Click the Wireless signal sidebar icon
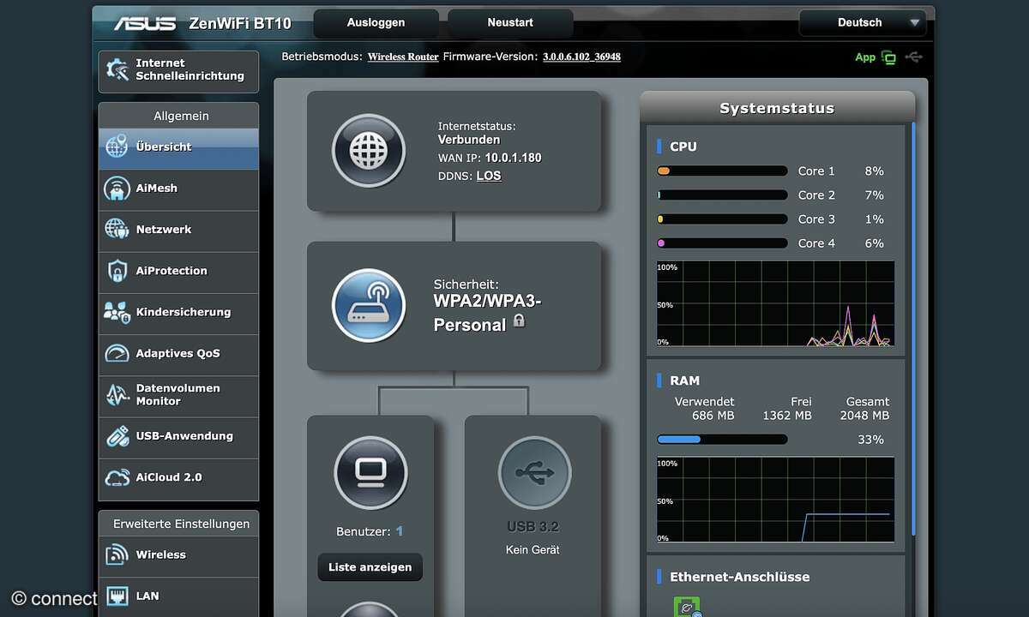The height and width of the screenshot is (617, 1029). pyautogui.click(x=117, y=554)
